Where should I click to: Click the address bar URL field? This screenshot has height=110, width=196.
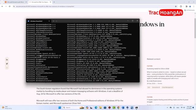(94, 6)
